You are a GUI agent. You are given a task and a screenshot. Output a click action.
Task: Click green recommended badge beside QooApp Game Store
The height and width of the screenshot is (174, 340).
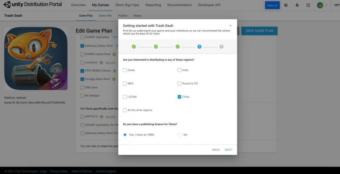114,79
